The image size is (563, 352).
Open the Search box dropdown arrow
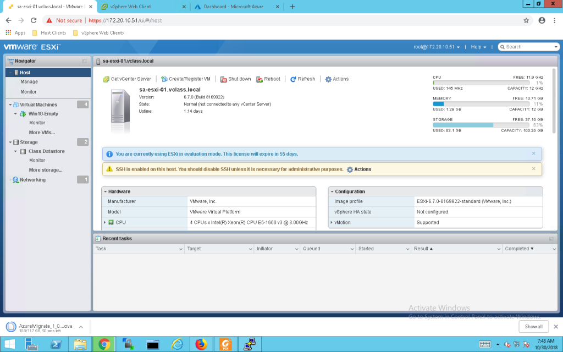coord(556,47)
